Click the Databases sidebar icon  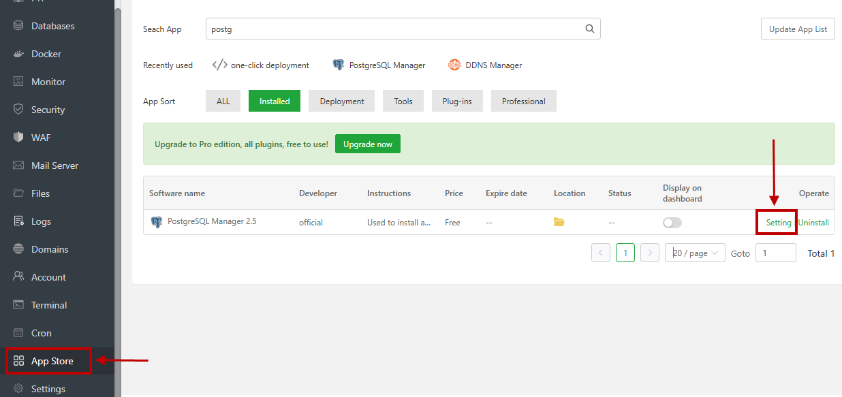point(18,26)
